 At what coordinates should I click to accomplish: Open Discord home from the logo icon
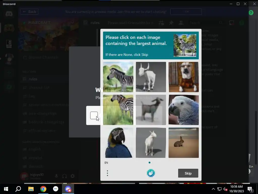point(9,14)
